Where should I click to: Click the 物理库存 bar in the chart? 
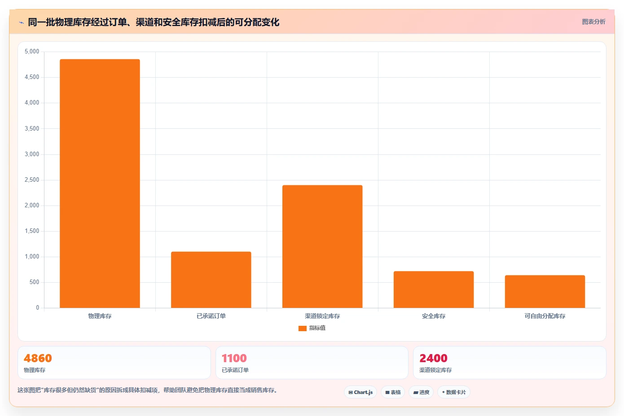tap(100, 184)
